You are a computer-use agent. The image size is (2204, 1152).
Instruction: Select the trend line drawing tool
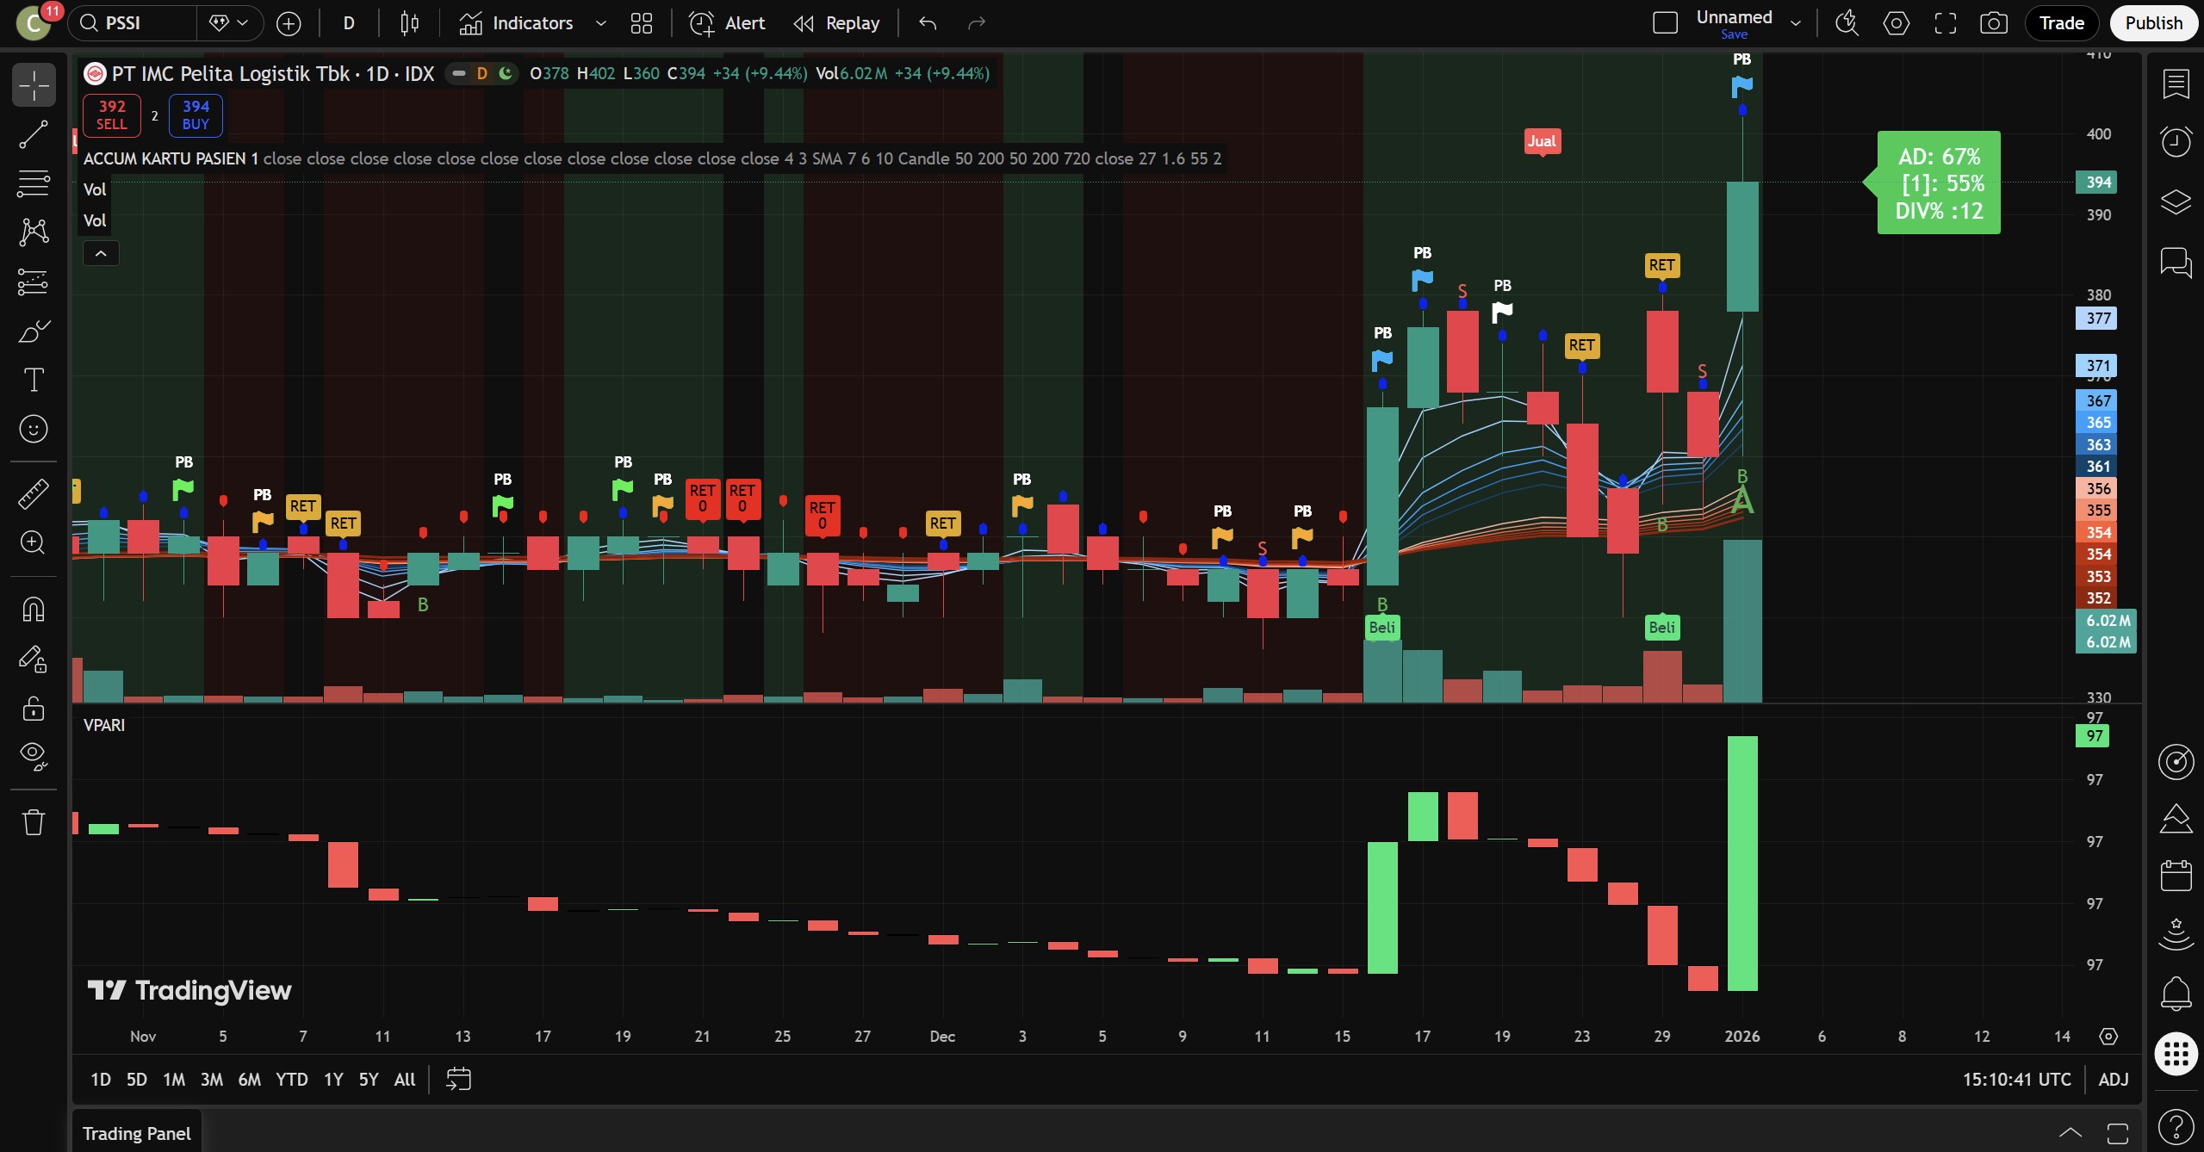click(x=34, y=134)
